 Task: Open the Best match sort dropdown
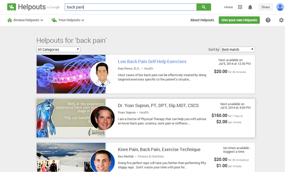pyautogui.click(x=238, y=49)
